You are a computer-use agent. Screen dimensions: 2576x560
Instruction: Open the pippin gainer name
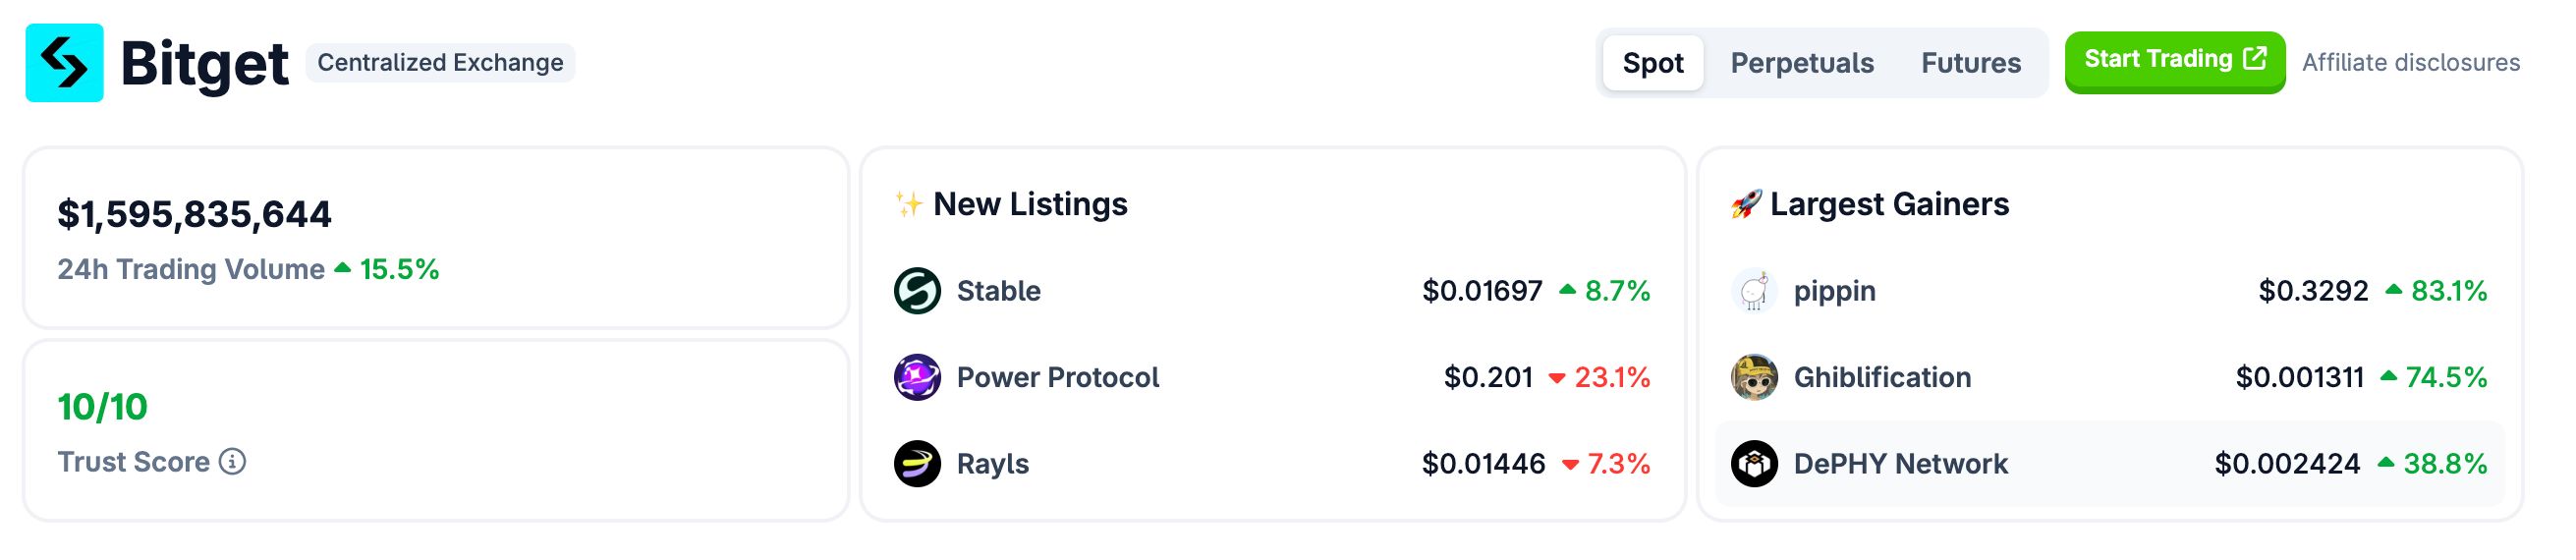point(1834,291)
